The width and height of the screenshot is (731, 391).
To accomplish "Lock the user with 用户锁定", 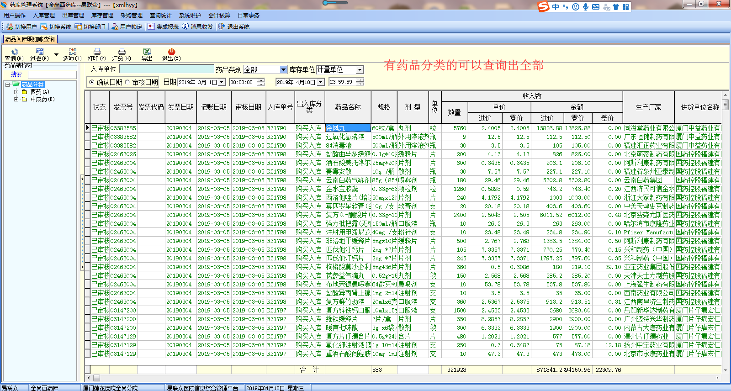I will coord(127,26).
